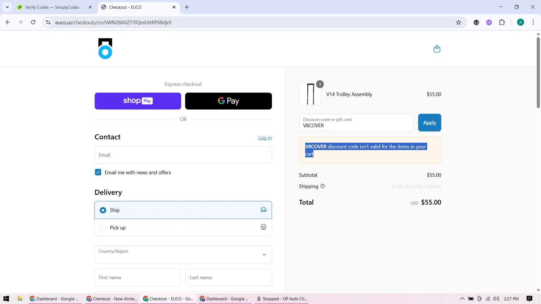
Task: Click the truck icon in Ship row
Action: pos(264,210)
